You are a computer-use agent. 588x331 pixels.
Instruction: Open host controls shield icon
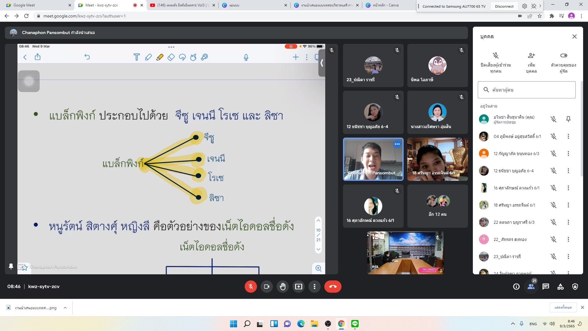tap(575, 287)
